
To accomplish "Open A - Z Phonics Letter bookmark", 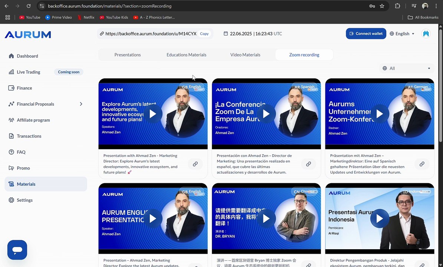I will pos(154,17).
